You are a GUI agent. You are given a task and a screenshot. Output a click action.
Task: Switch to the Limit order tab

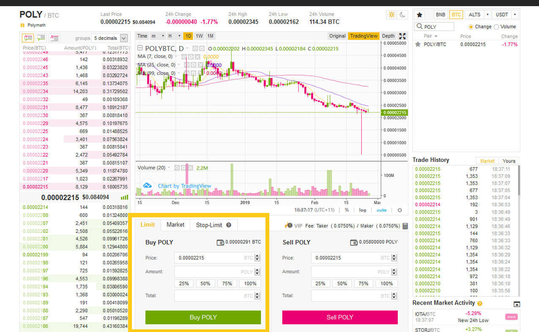coord(148,225)
